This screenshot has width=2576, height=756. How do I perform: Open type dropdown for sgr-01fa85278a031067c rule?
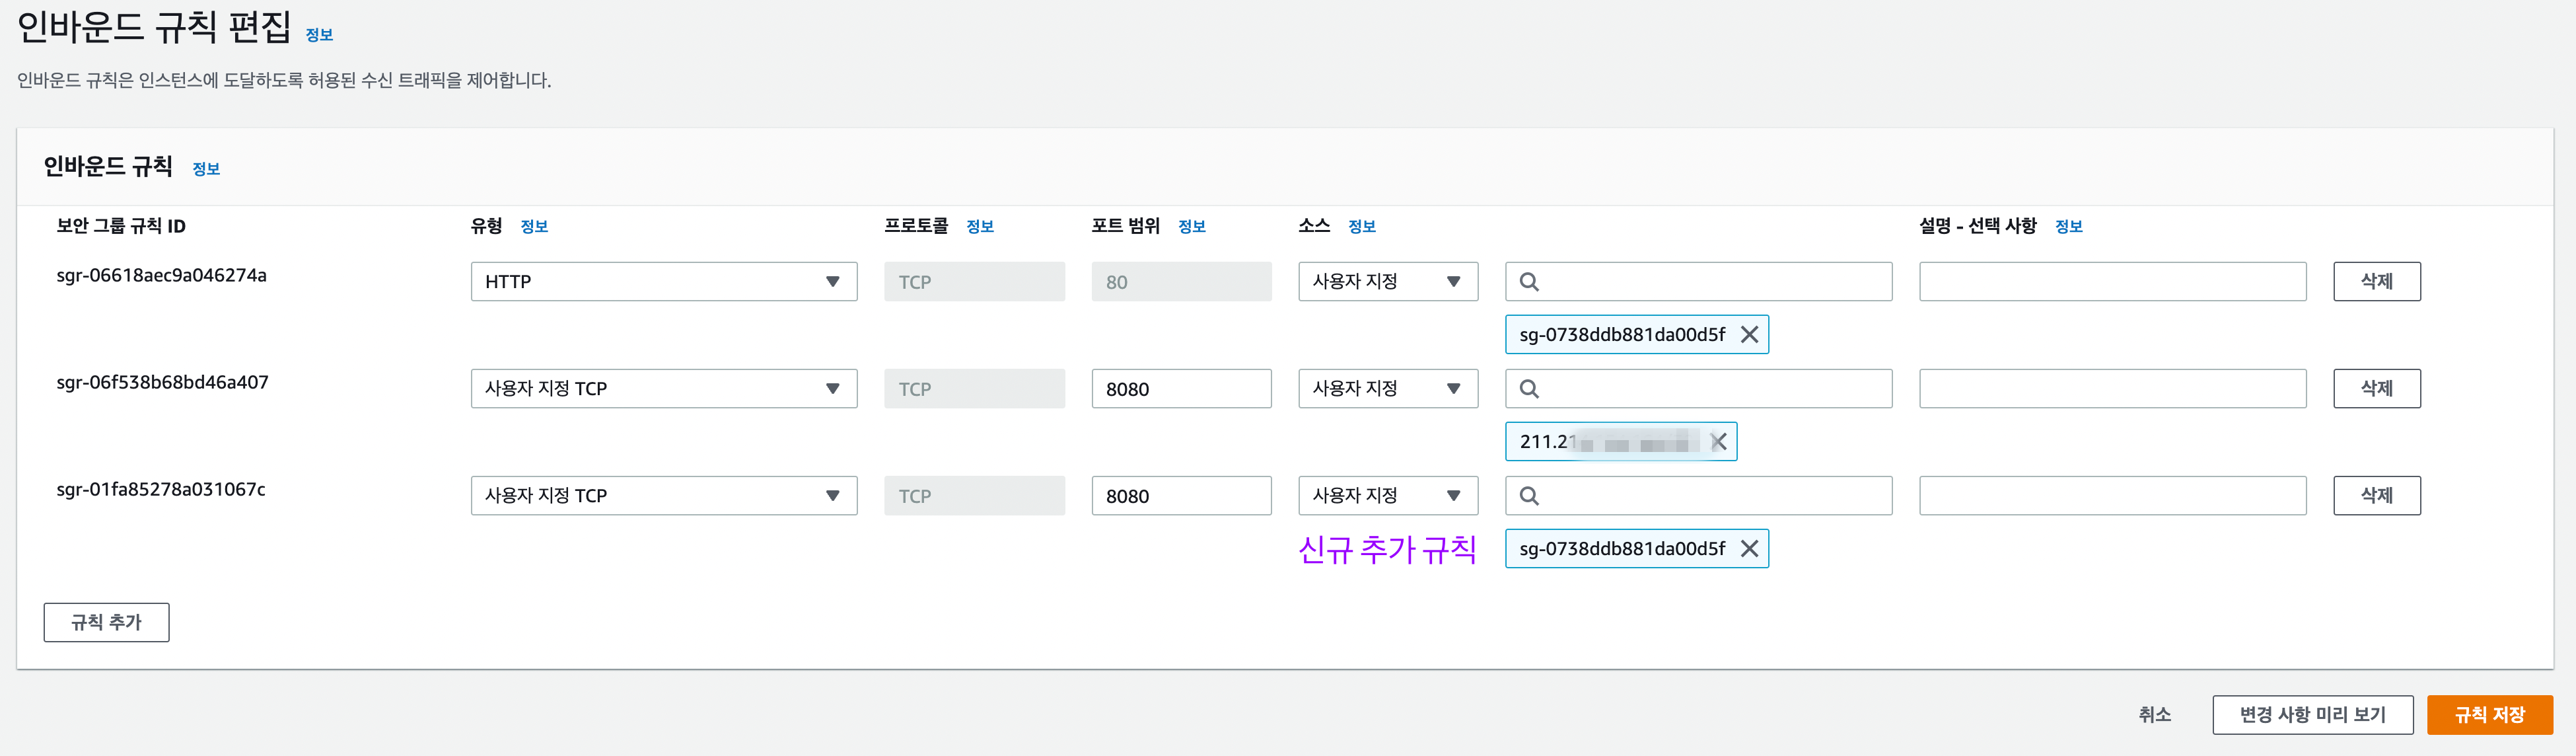pos(663,496)
